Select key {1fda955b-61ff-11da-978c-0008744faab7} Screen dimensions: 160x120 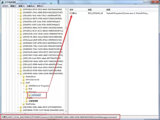pyautogui.click(x=41, y=21)
